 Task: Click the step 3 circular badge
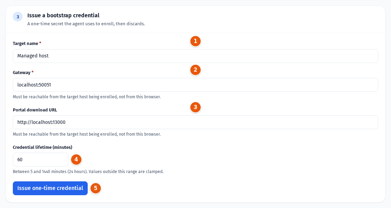point(18,17)
